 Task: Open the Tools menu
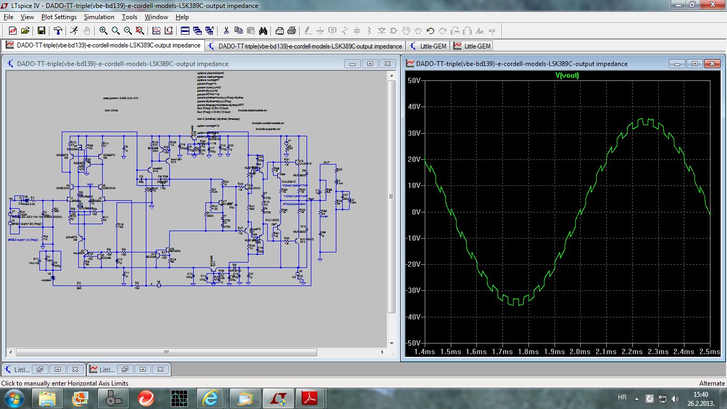click(129, 17)
